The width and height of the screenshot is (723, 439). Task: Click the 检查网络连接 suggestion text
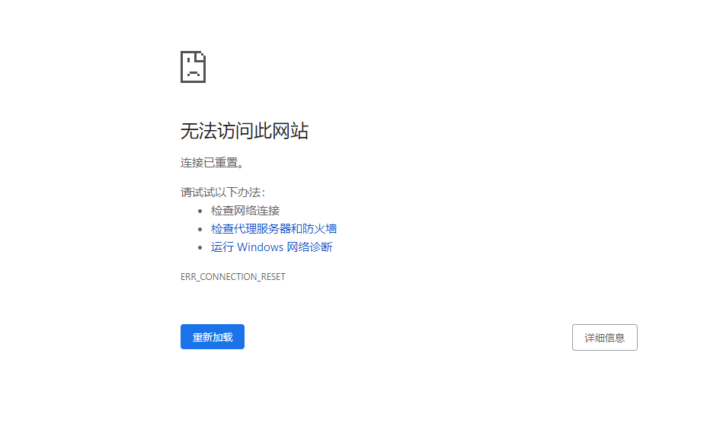pyautogui.click(x=245, y=211)
